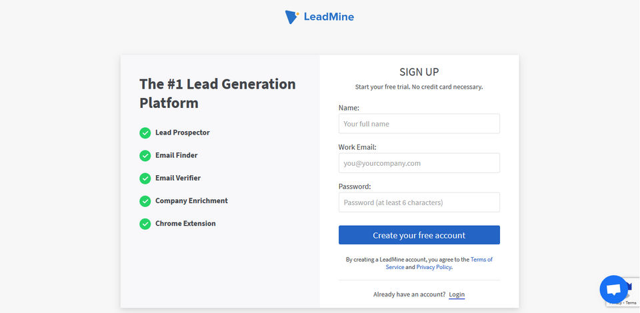Click into the Work Email field

tap(419, 163)
